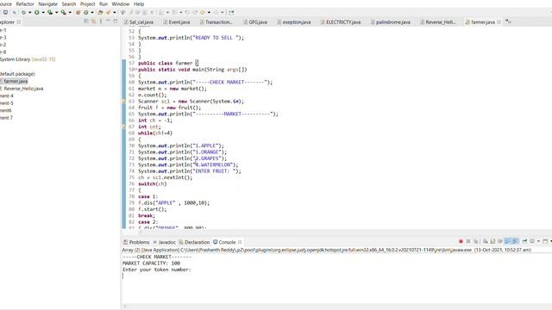Close the farmer.java editor tab
The height and width of the screenshot is (310, 552).
point(499,22)
